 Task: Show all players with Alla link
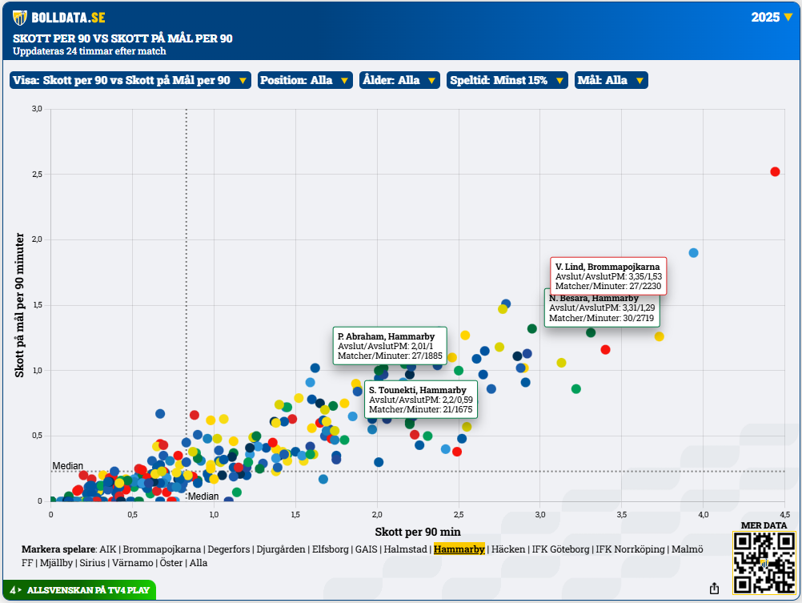[198, 563]
